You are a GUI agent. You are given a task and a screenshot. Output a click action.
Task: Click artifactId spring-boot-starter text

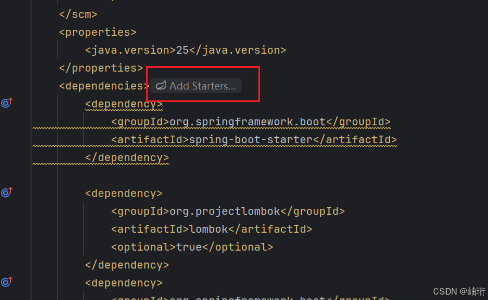point(251,139)
